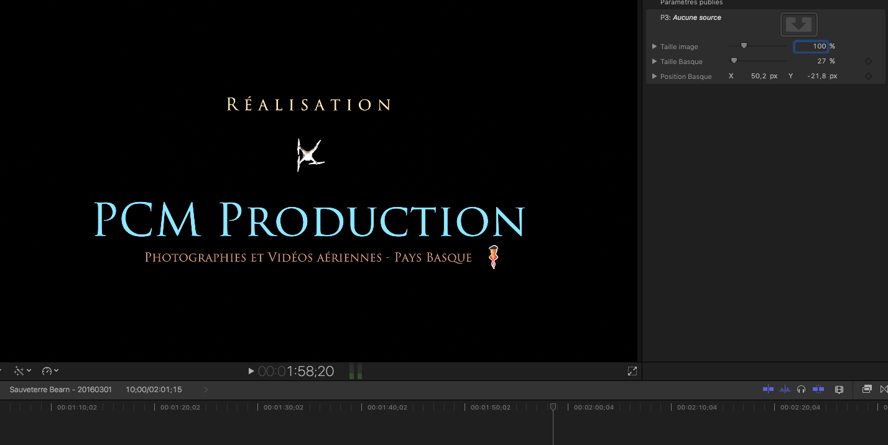Click the audio meters icon
Image resolution: width=888 pixels, height=445 pixels.
[x=356, y=372]
